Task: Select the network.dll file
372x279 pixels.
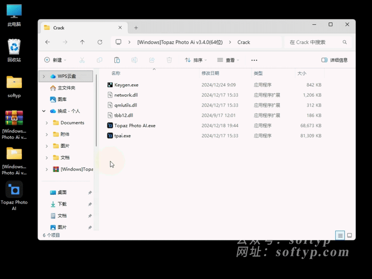Action: click(x=126, y=95)
